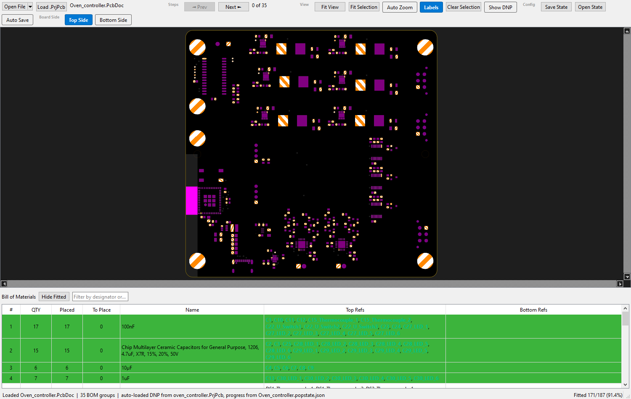Click Load .PrjPcb button
631x399 pixels.
[x=51, y=7]
